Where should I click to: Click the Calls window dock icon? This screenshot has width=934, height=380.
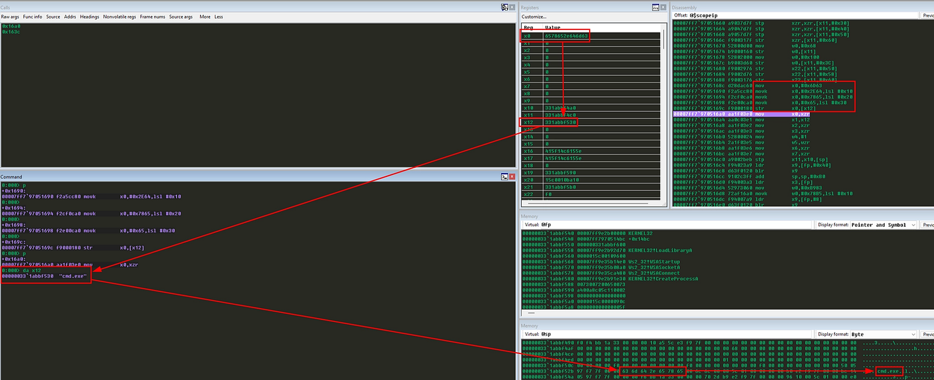pyautogui.click(x=505, y=7)
